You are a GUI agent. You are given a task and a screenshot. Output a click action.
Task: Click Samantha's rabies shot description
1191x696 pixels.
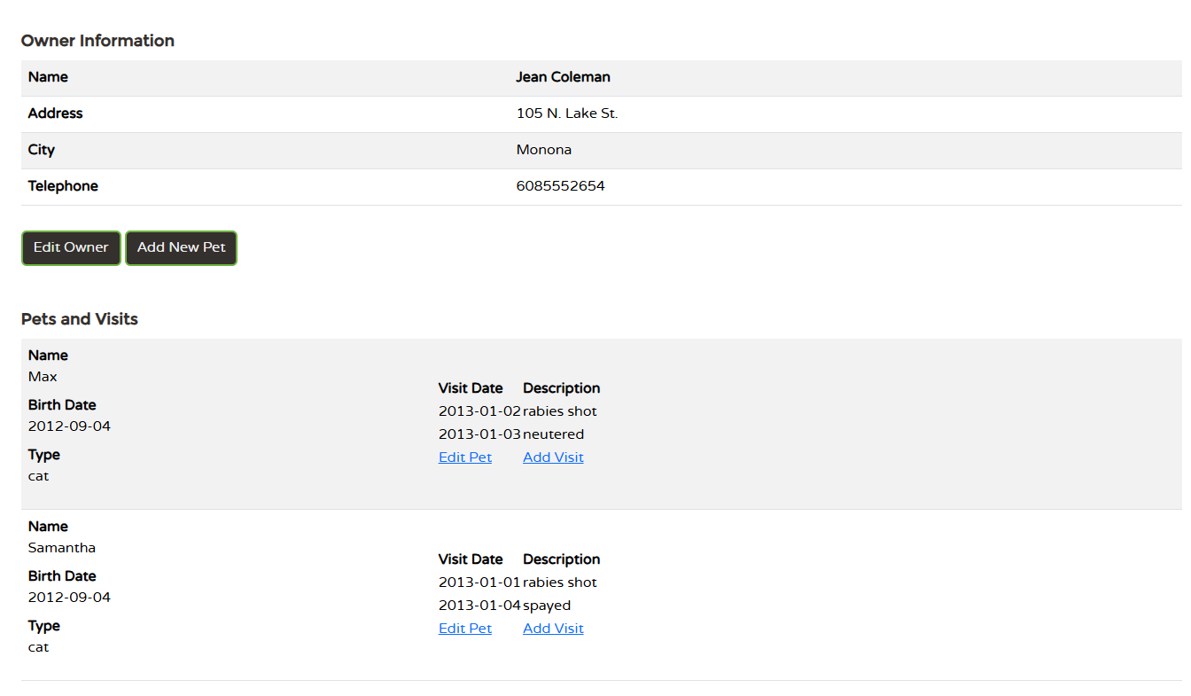(x=560, y=583)
